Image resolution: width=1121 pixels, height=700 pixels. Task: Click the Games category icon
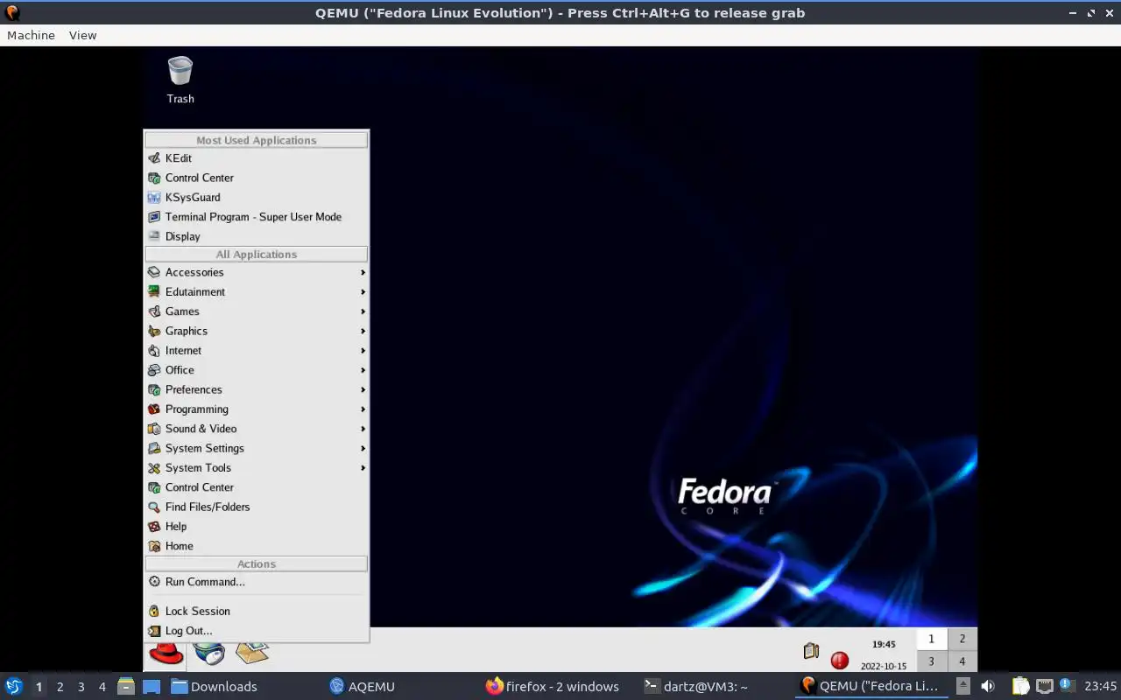(154, 311)
